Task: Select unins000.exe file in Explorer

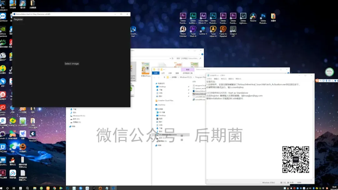Action: click(199, 100)
